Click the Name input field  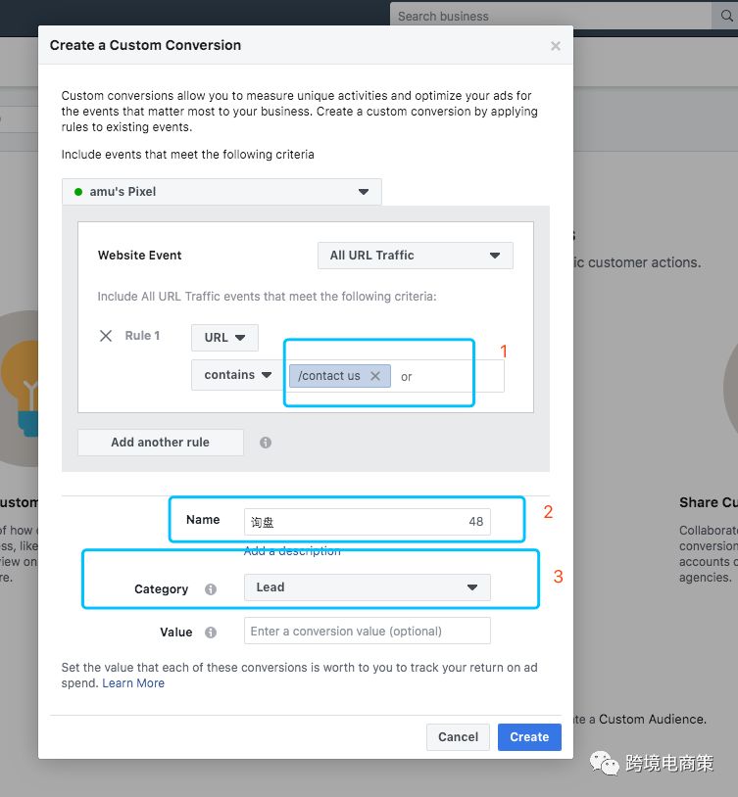[367, 522]
